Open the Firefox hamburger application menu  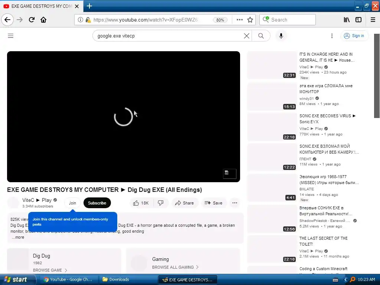373,20
